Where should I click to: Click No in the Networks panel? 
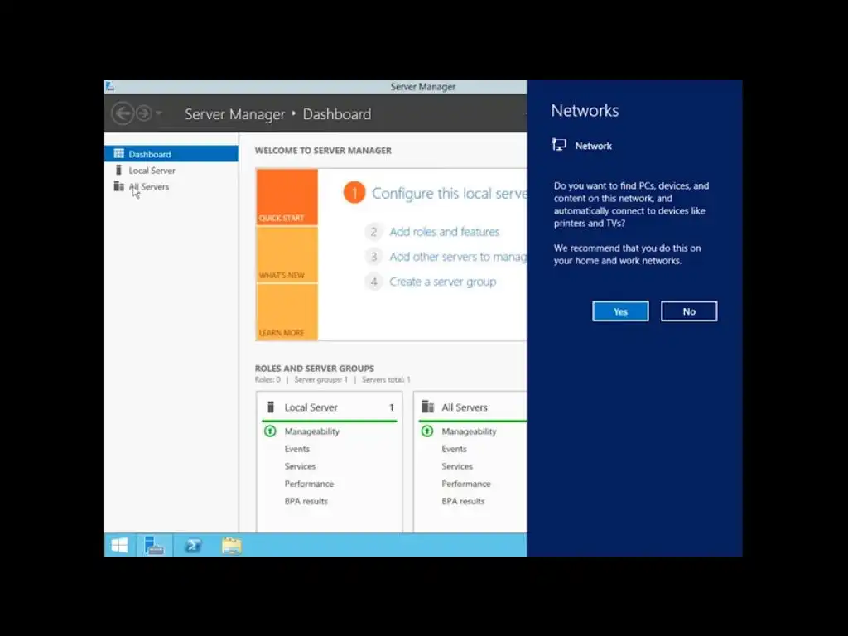pos(689,311)
